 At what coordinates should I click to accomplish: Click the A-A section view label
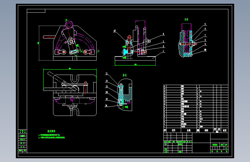[125, 75]
